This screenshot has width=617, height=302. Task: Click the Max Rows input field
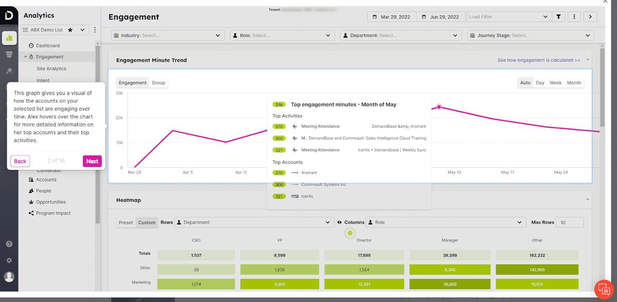(x=570, y=222)
